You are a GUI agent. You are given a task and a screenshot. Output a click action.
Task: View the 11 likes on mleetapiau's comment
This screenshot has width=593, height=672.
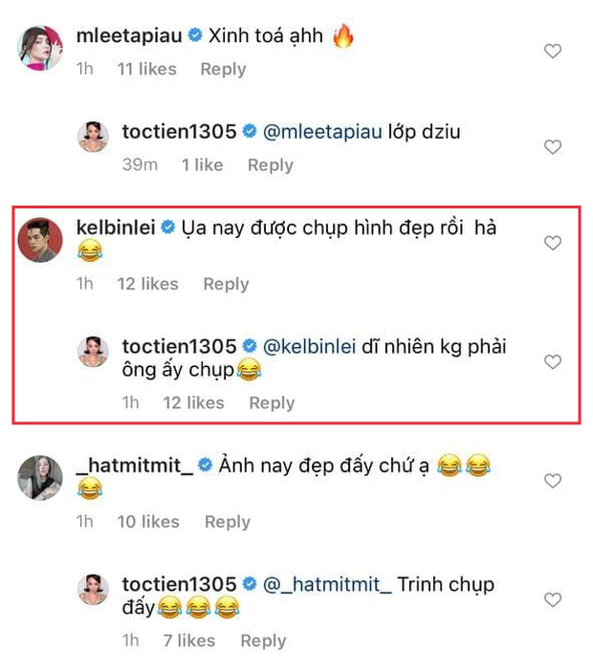coord(146,69)
